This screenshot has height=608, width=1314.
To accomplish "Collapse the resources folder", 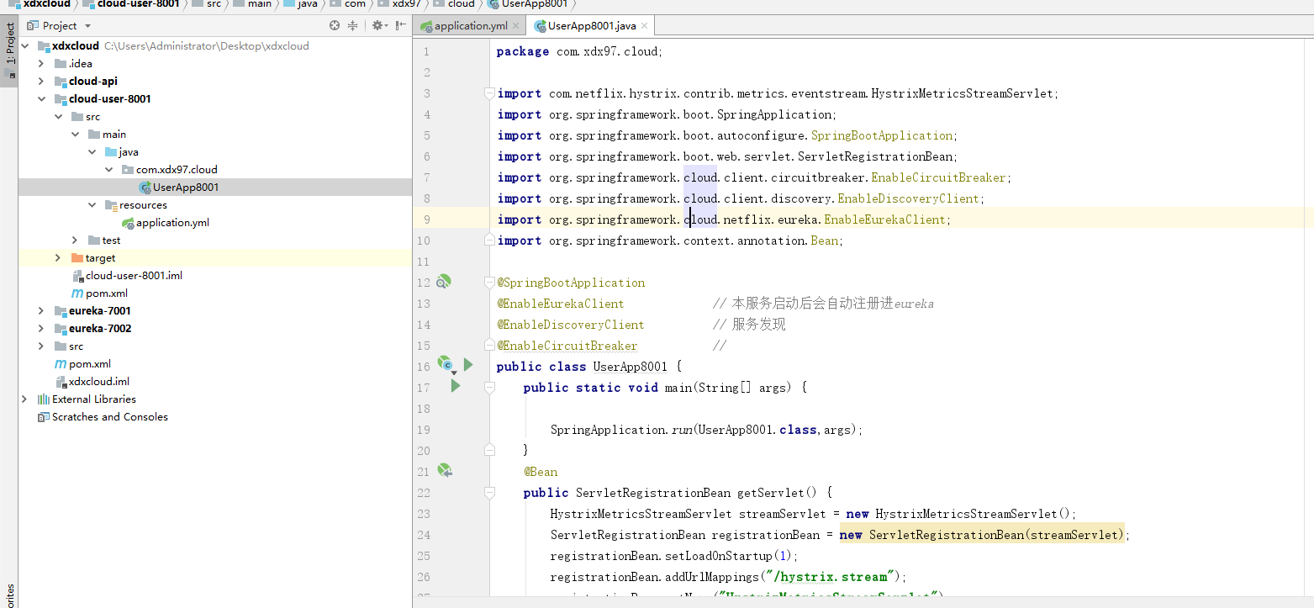I will 92,205.
